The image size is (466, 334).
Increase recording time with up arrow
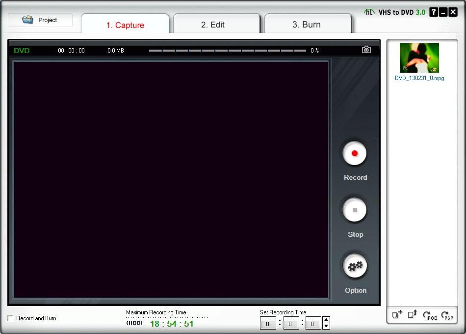326,320
